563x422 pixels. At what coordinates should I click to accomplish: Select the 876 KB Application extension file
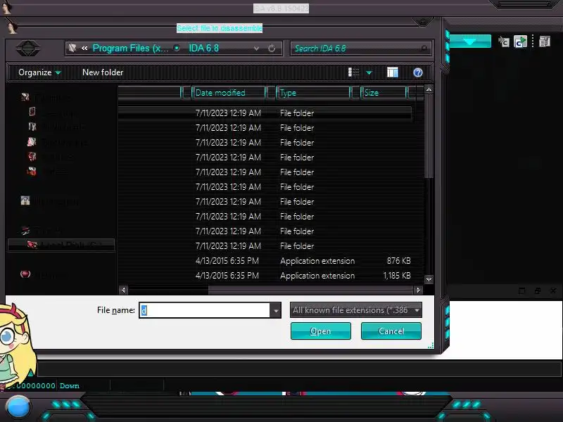click(265, 261)
